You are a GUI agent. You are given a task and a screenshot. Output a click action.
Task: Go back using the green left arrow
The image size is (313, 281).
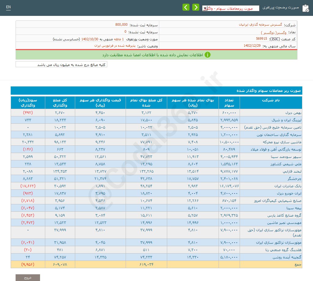186,7
